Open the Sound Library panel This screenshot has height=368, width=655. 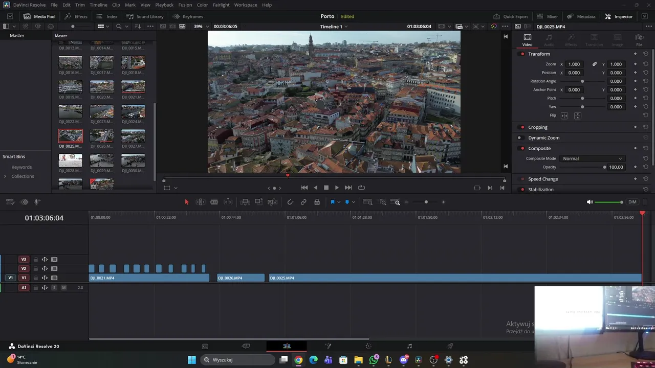(145, 16)
